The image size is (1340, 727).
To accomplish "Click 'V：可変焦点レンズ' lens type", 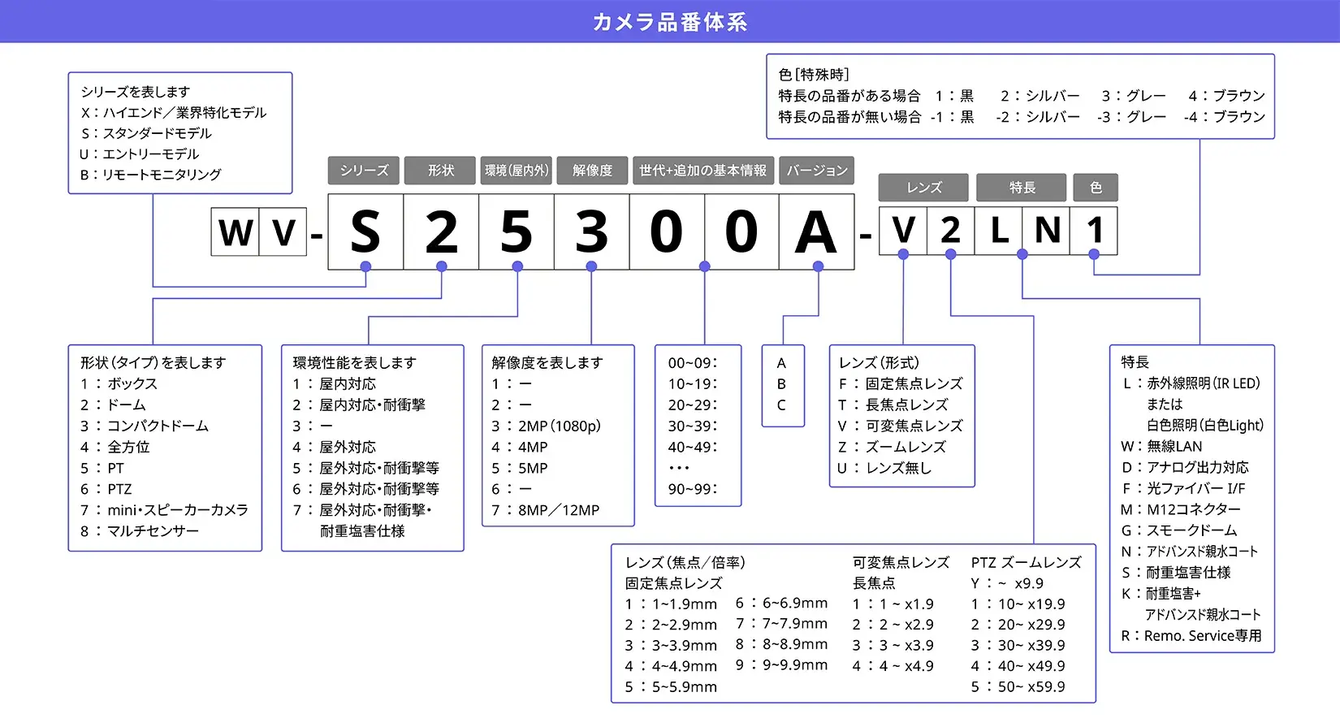I will point(901,426).
